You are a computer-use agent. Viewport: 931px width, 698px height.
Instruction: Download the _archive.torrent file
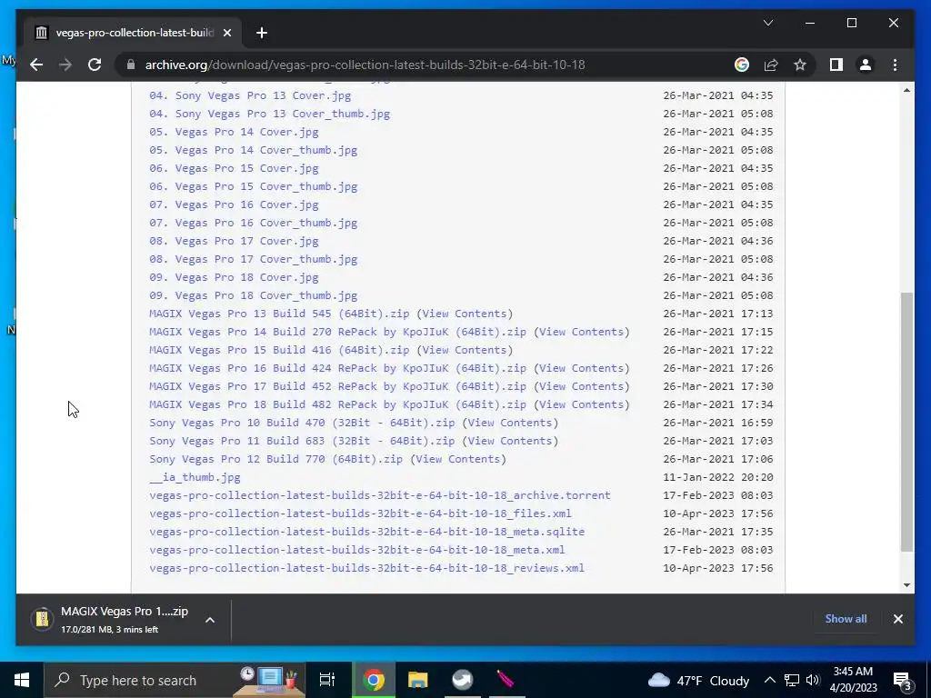point(380,495)
